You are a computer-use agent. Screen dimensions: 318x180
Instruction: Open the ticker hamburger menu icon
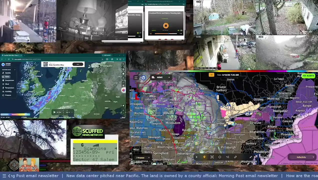[x=4, y=176]
